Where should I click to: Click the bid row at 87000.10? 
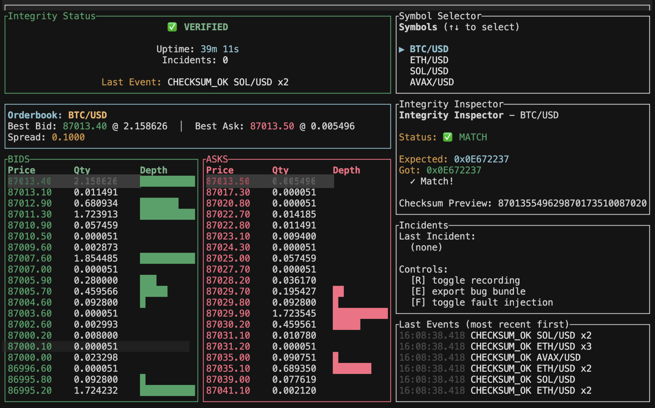click(63, 347)
